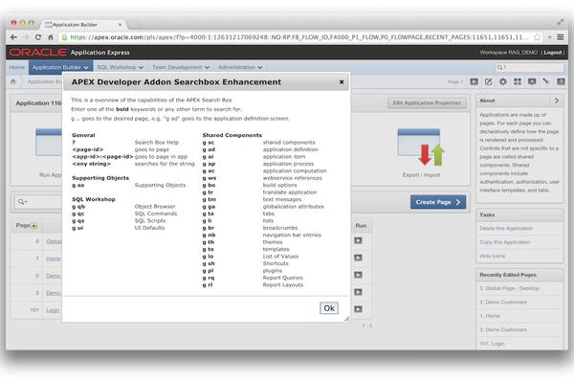Click 'Report Layouts' text in dialog

coord(283,284)
